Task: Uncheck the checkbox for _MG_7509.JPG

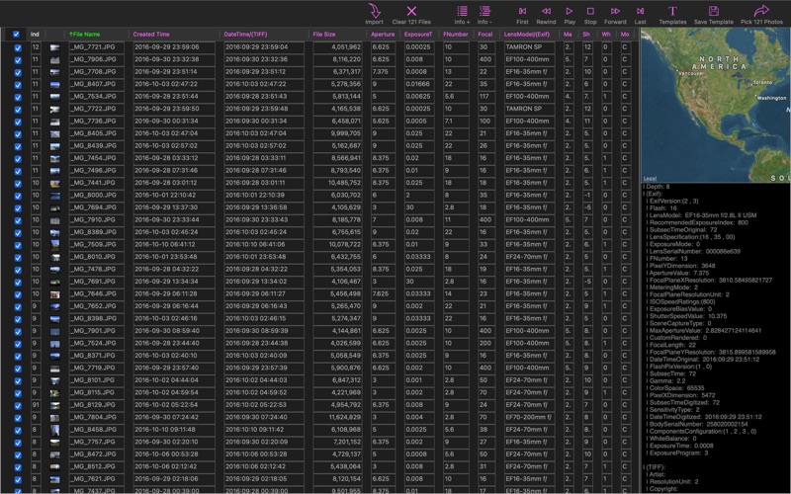Action: tap(18, 245)
